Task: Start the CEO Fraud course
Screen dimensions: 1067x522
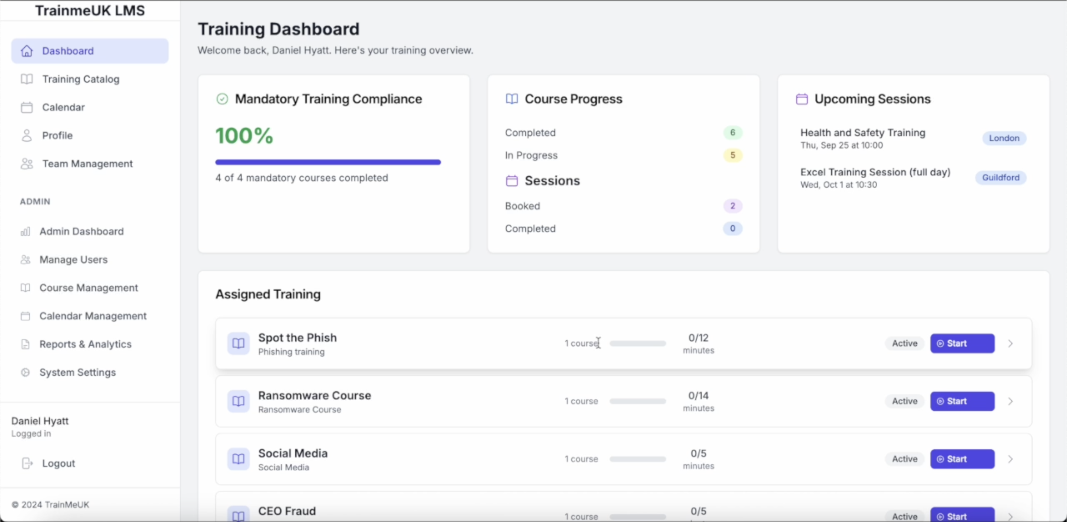Action: point(962,515)
